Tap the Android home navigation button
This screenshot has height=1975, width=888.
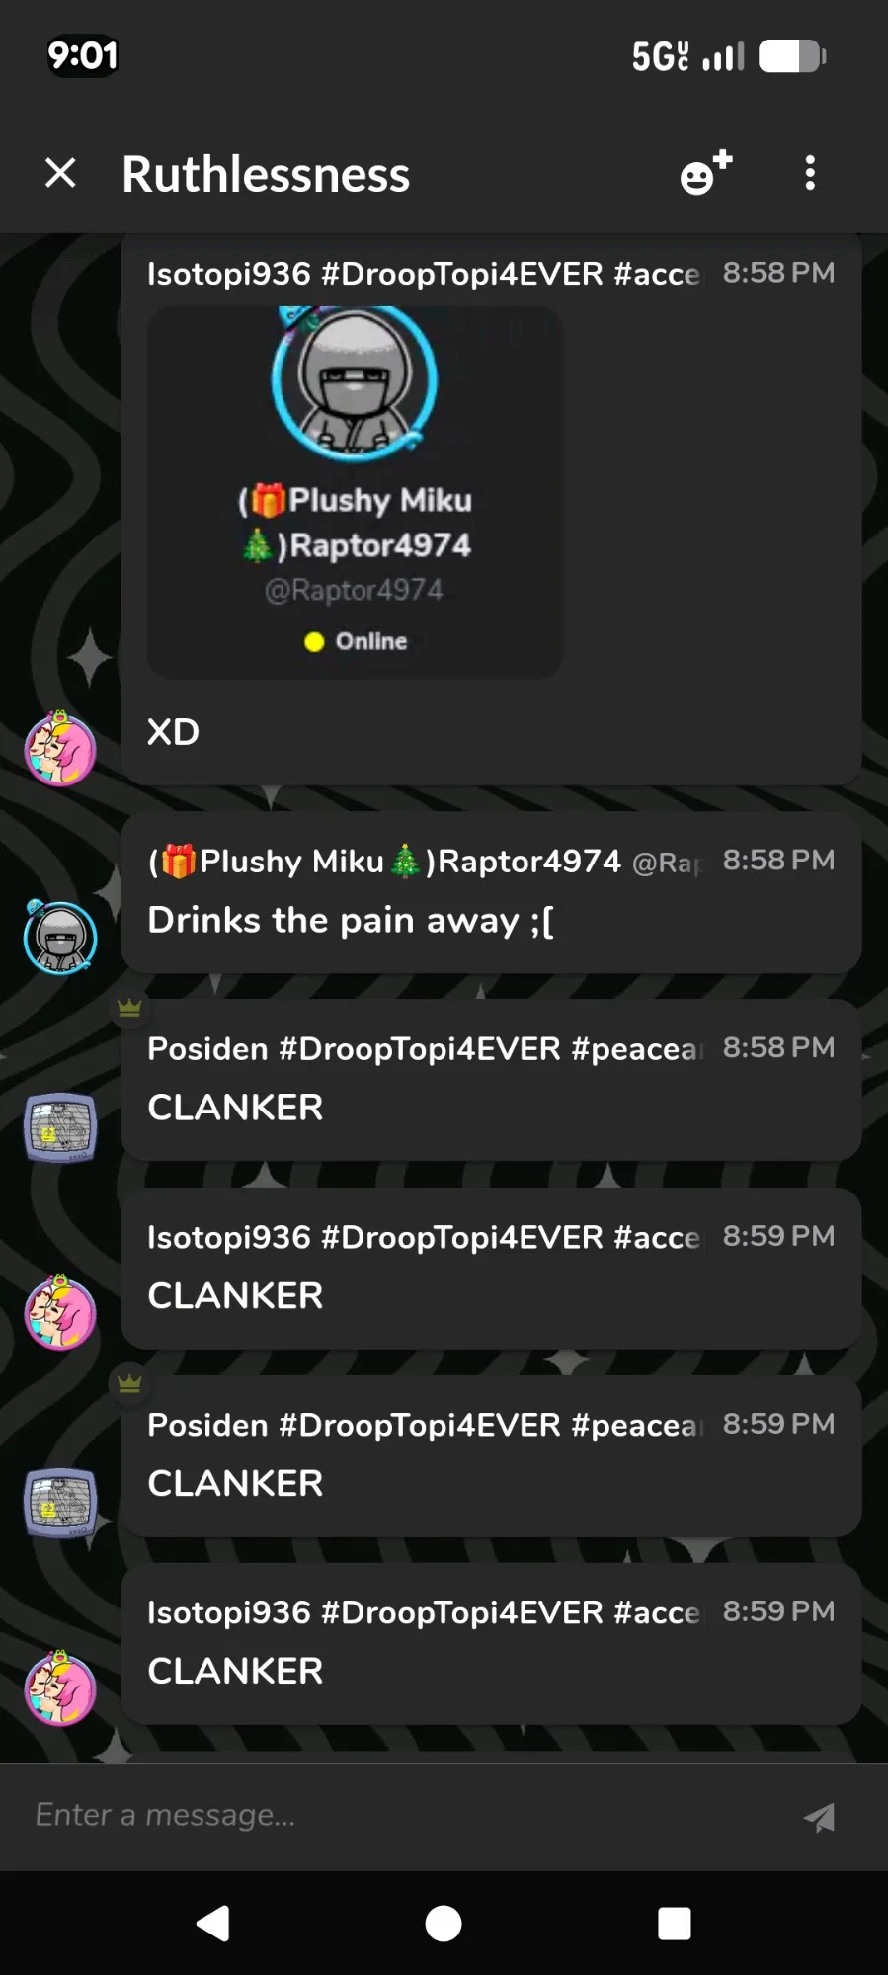click(444, 1924)
